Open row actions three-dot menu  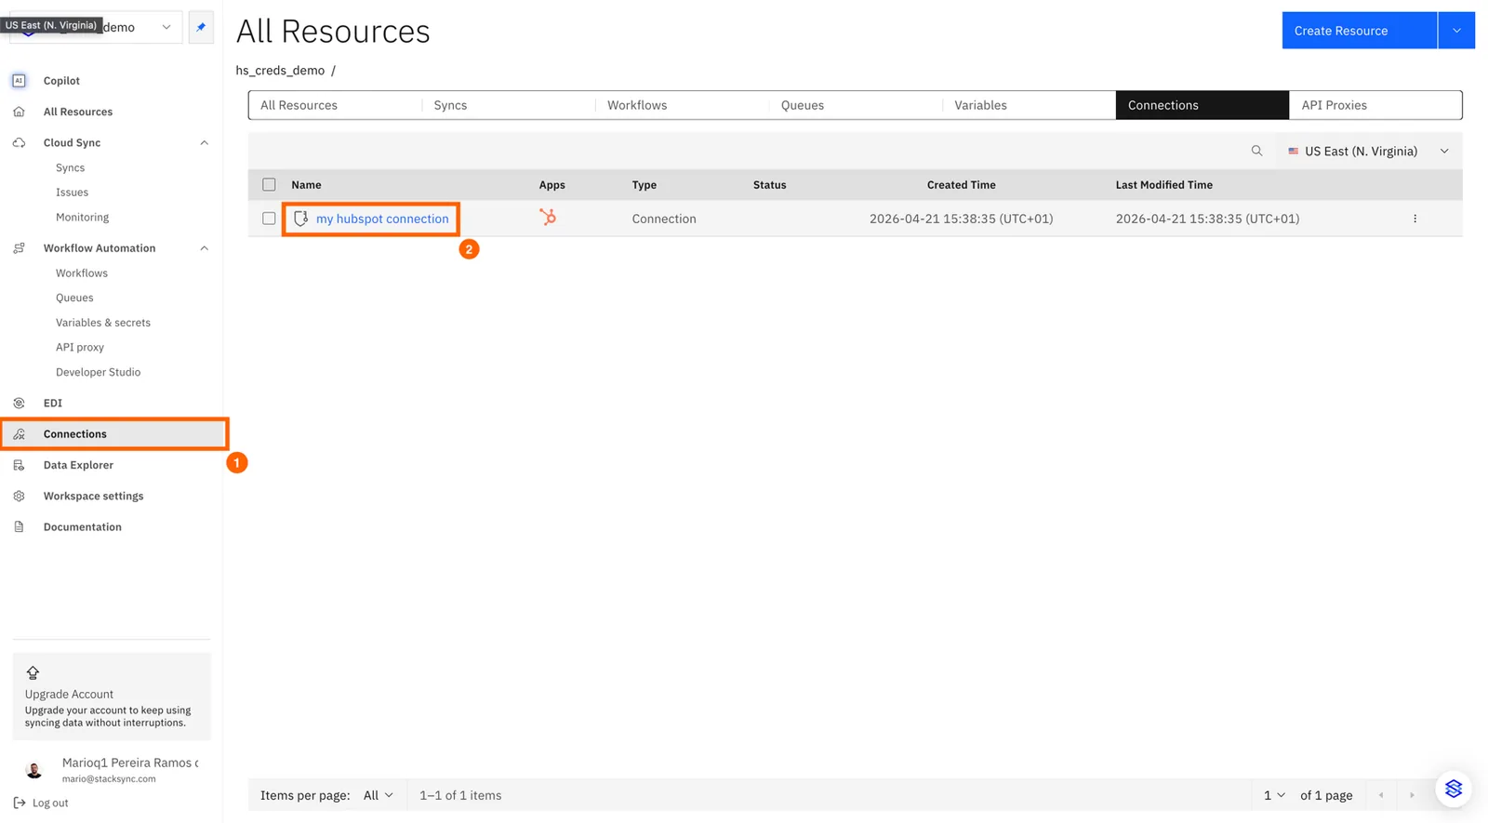(x=1415, y=219)
